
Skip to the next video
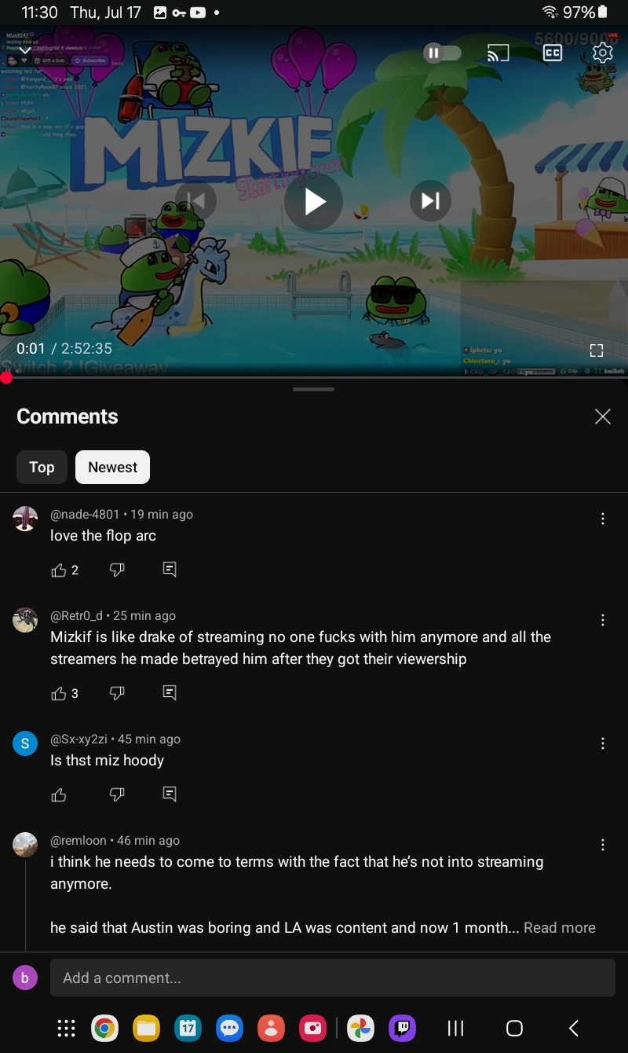pyautogui.click(x=430, y=201)
